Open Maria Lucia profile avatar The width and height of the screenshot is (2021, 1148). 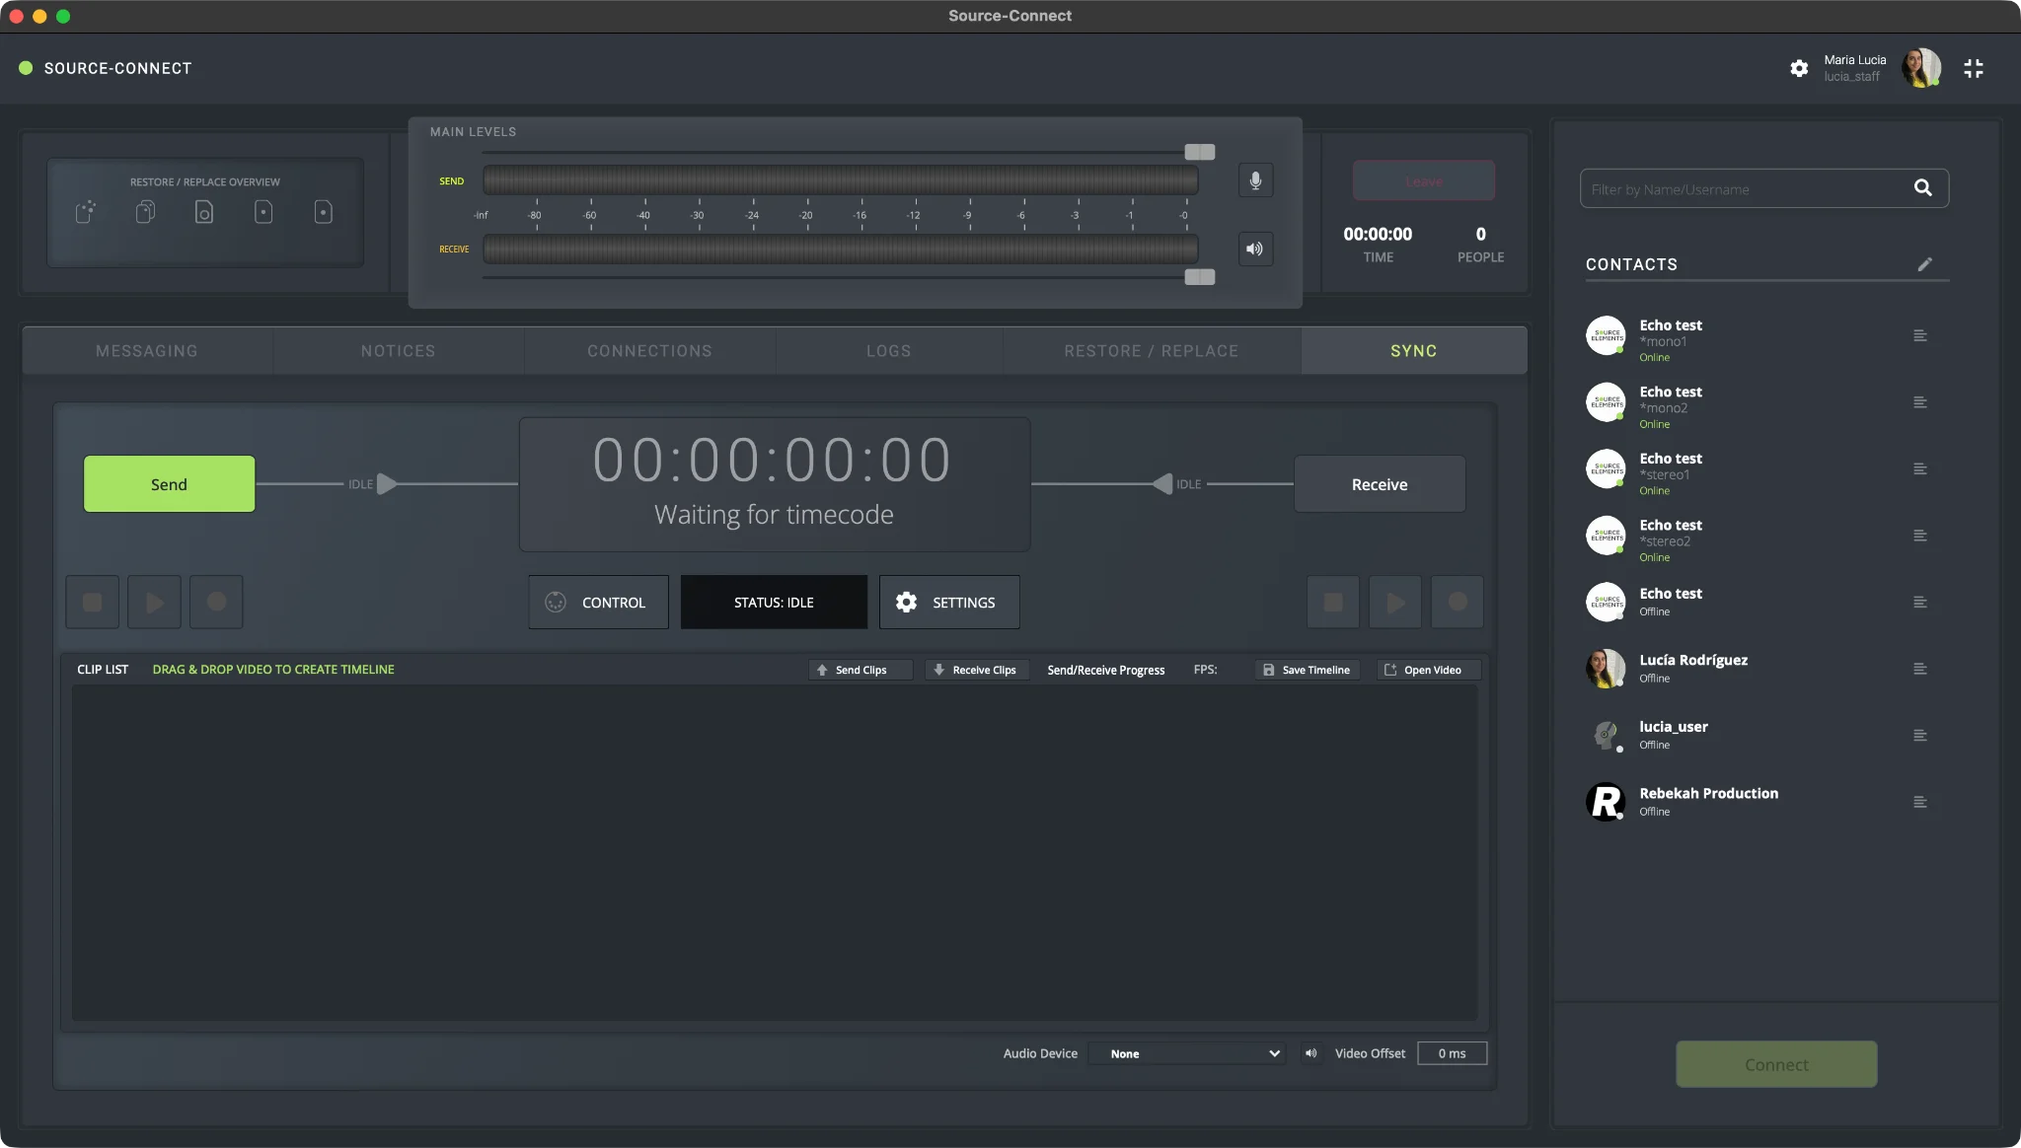click(1921, 68)
